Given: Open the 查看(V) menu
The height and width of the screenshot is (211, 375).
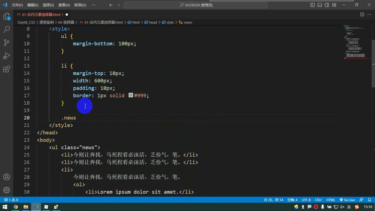Looking at the screenshot, I should pos(64,5).
